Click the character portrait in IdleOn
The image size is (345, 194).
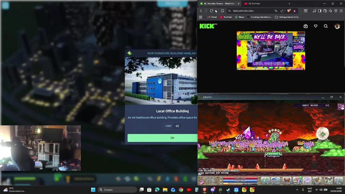[x=202, y=182]
